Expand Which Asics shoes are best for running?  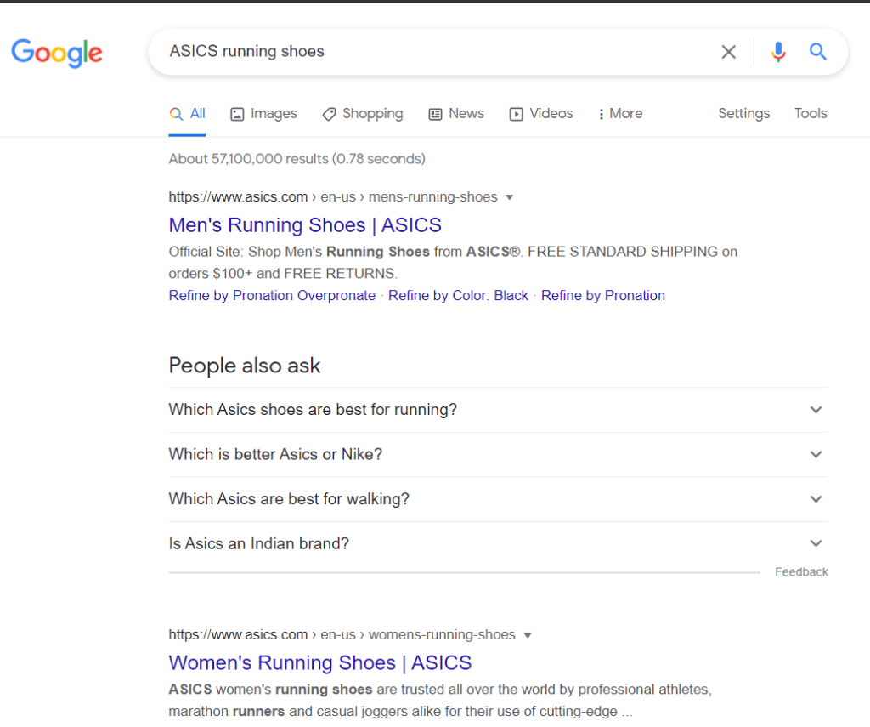(498, 410)
